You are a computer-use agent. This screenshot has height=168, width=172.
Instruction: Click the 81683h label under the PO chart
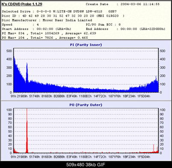point(47,157)
